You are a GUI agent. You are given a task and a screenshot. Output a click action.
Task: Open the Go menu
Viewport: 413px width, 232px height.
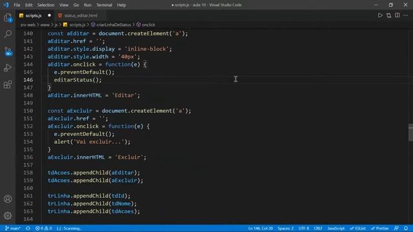point(76,5)
